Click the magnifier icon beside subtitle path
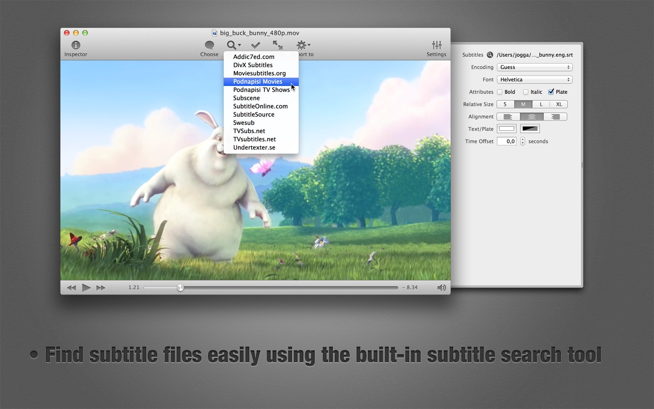Image resolution: width=654 pixels, height=409 pixels. coord(490,55)
